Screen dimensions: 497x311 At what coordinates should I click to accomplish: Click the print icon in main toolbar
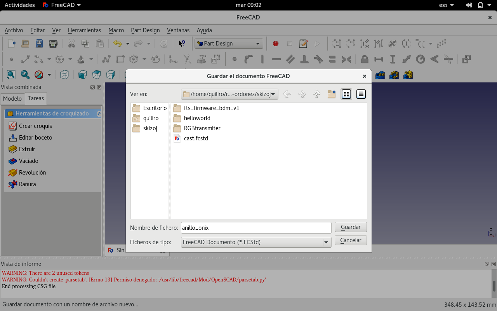coord(53,44)
